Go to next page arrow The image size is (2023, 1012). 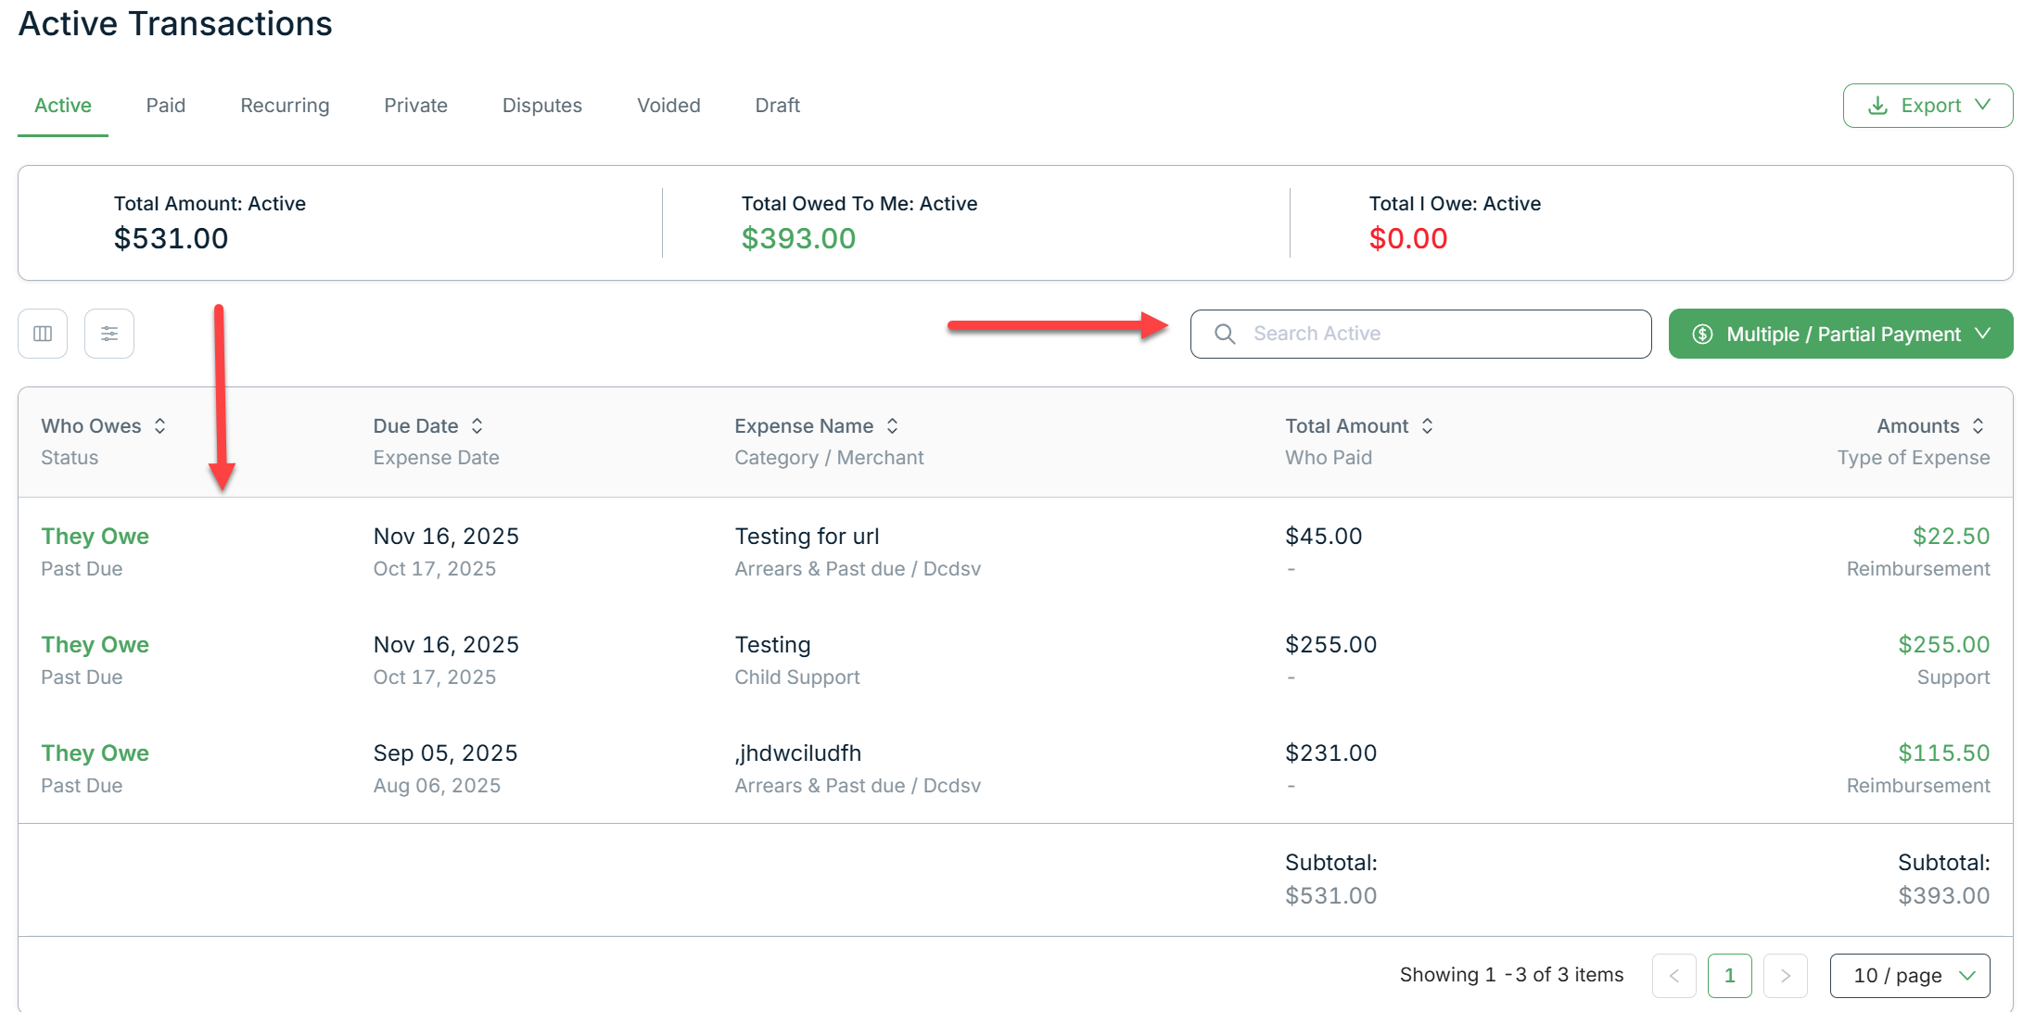pyautogui.click(x=1786, y=976)
